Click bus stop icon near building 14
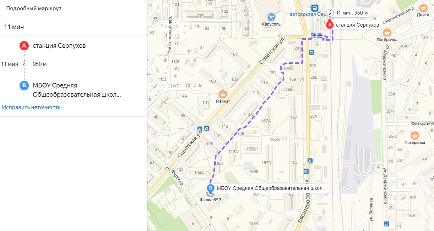Viewport: 434px width, 231px height. pos(386,224)
